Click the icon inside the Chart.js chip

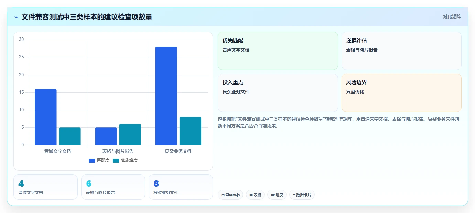(223, 195)
